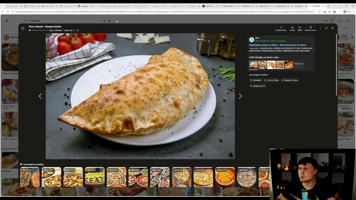Screen dimensions: 356x200
Task: Click the main calzone image
Action: [x=140, y=96]
